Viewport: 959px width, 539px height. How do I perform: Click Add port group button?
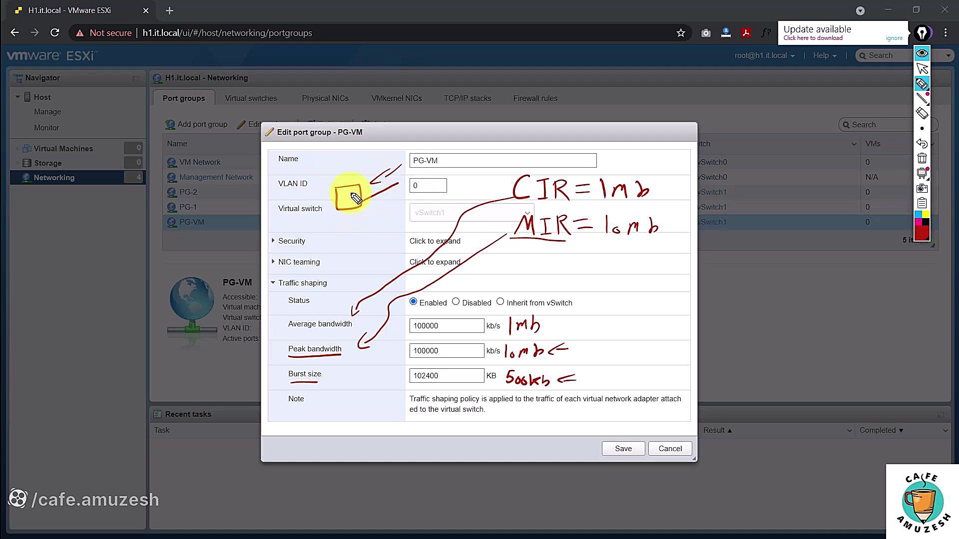(x=196, y=124)
